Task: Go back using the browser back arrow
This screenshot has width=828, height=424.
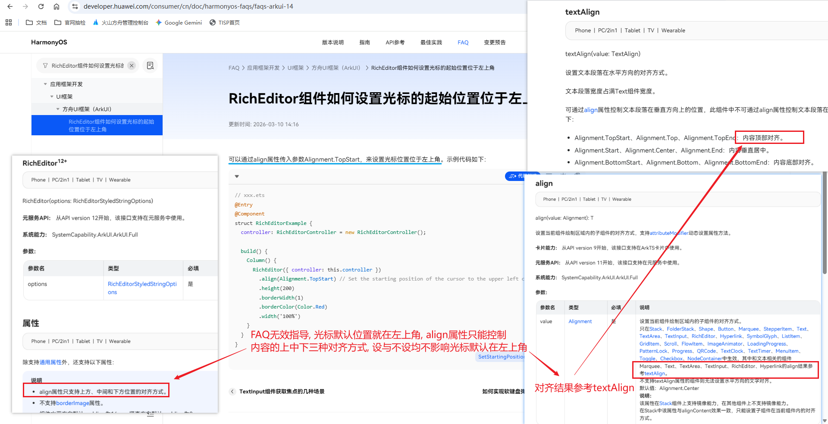Action: (x=10, y=6)
